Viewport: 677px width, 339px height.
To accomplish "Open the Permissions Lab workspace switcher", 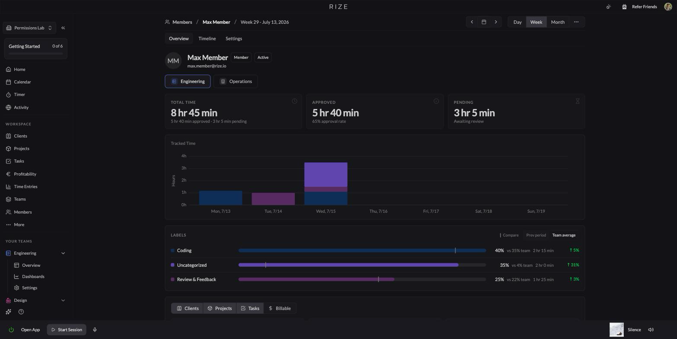I will [29, 28].
